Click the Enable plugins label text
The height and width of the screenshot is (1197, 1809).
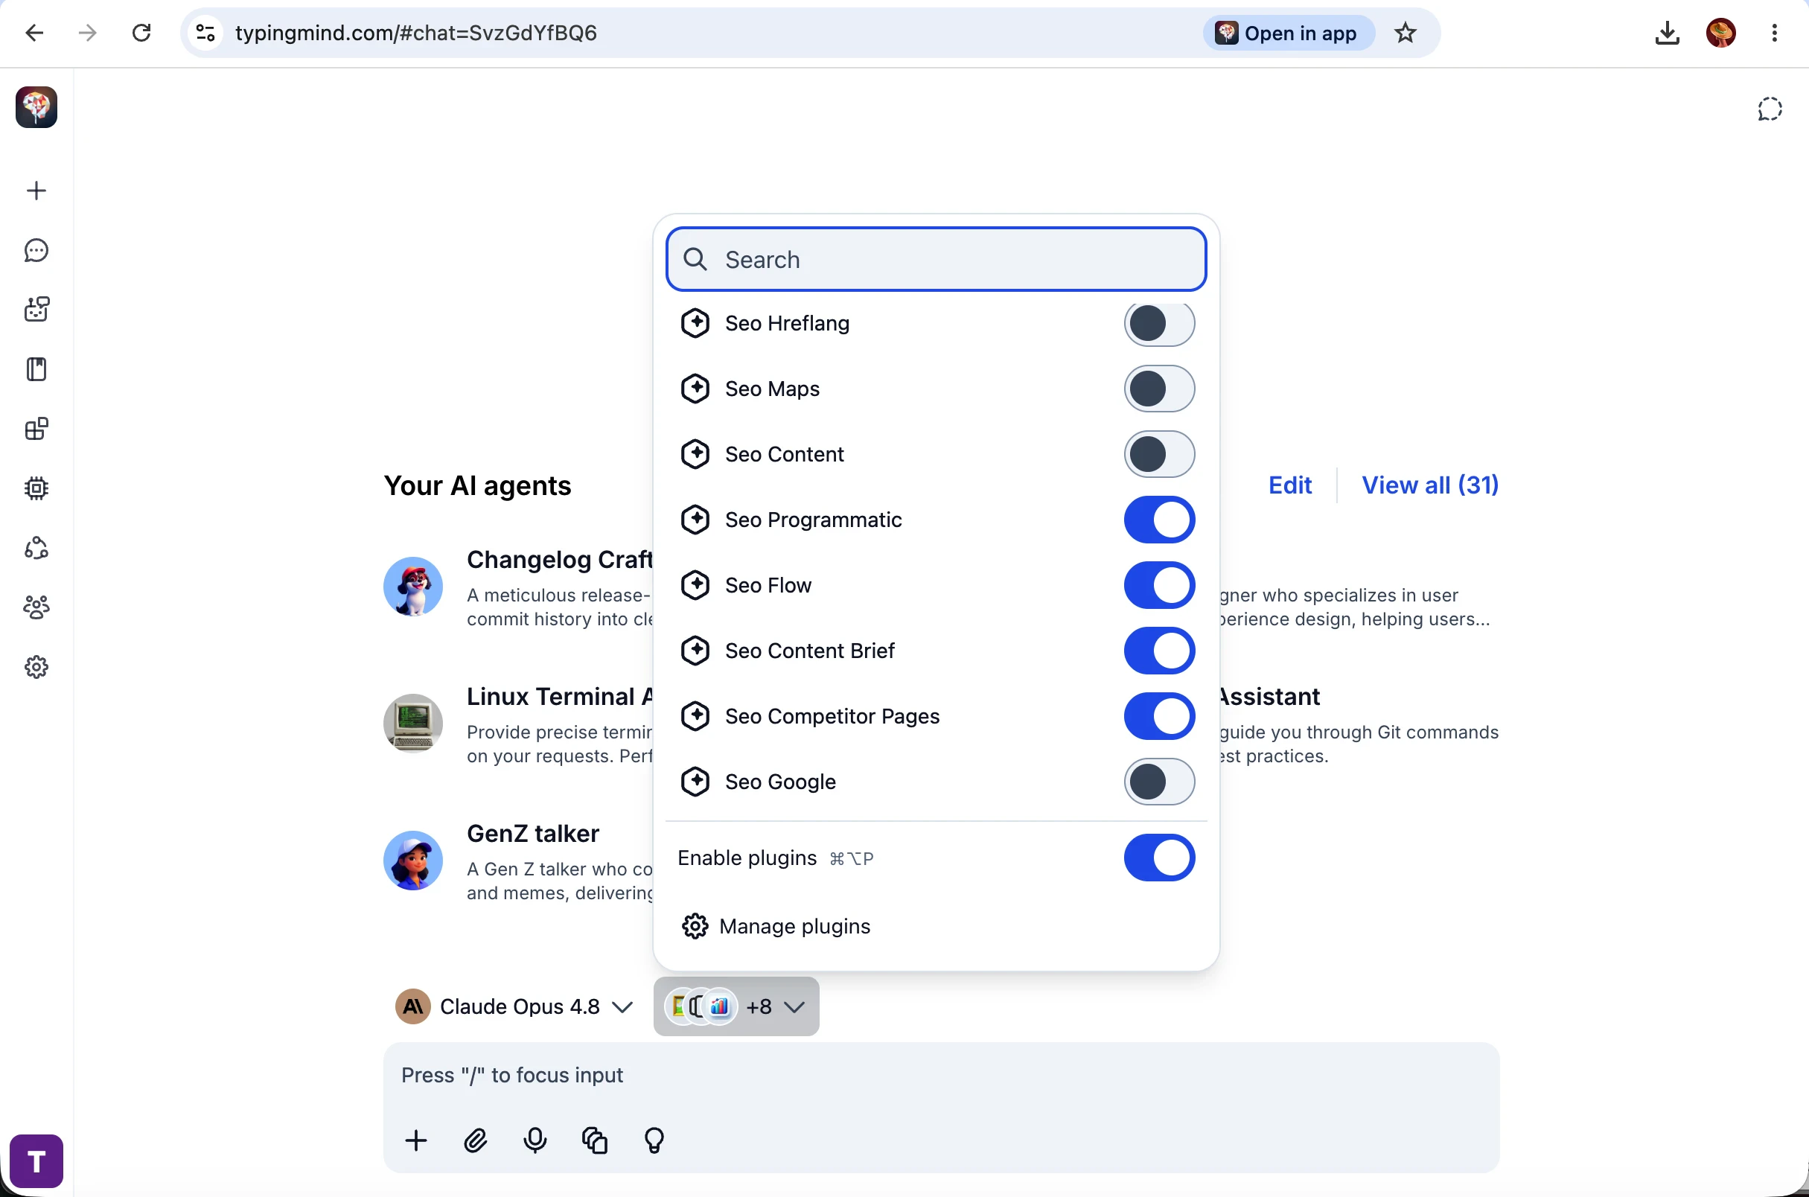[747, 858]
